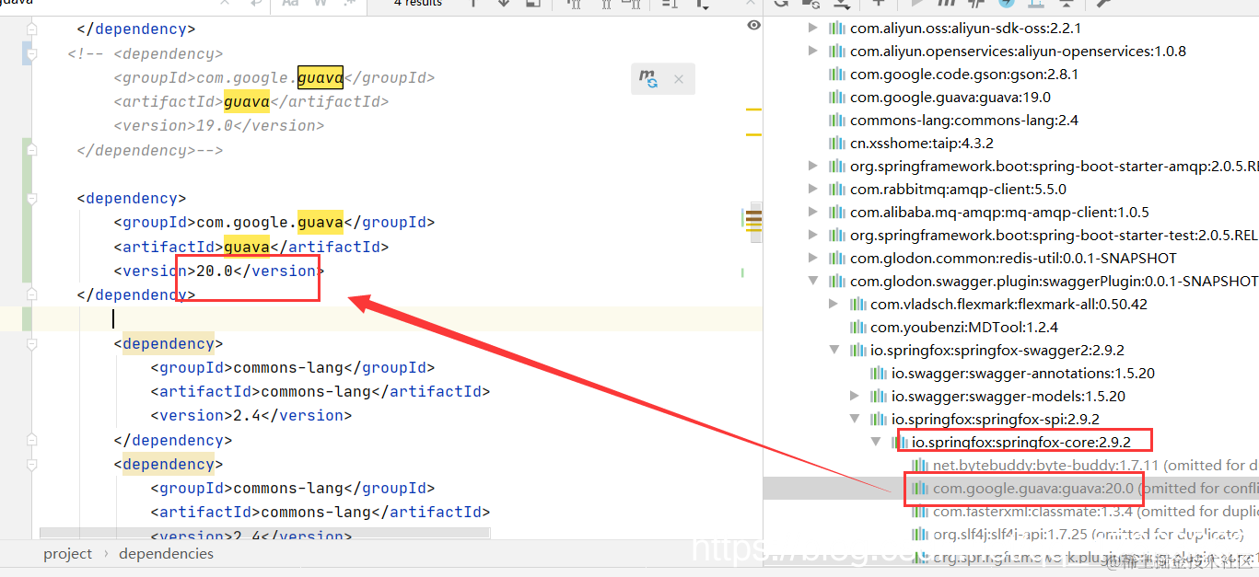Expand com.rabbitmq:amqp-client node
Screen dimensions: 1259x577
tap(812, 190)
